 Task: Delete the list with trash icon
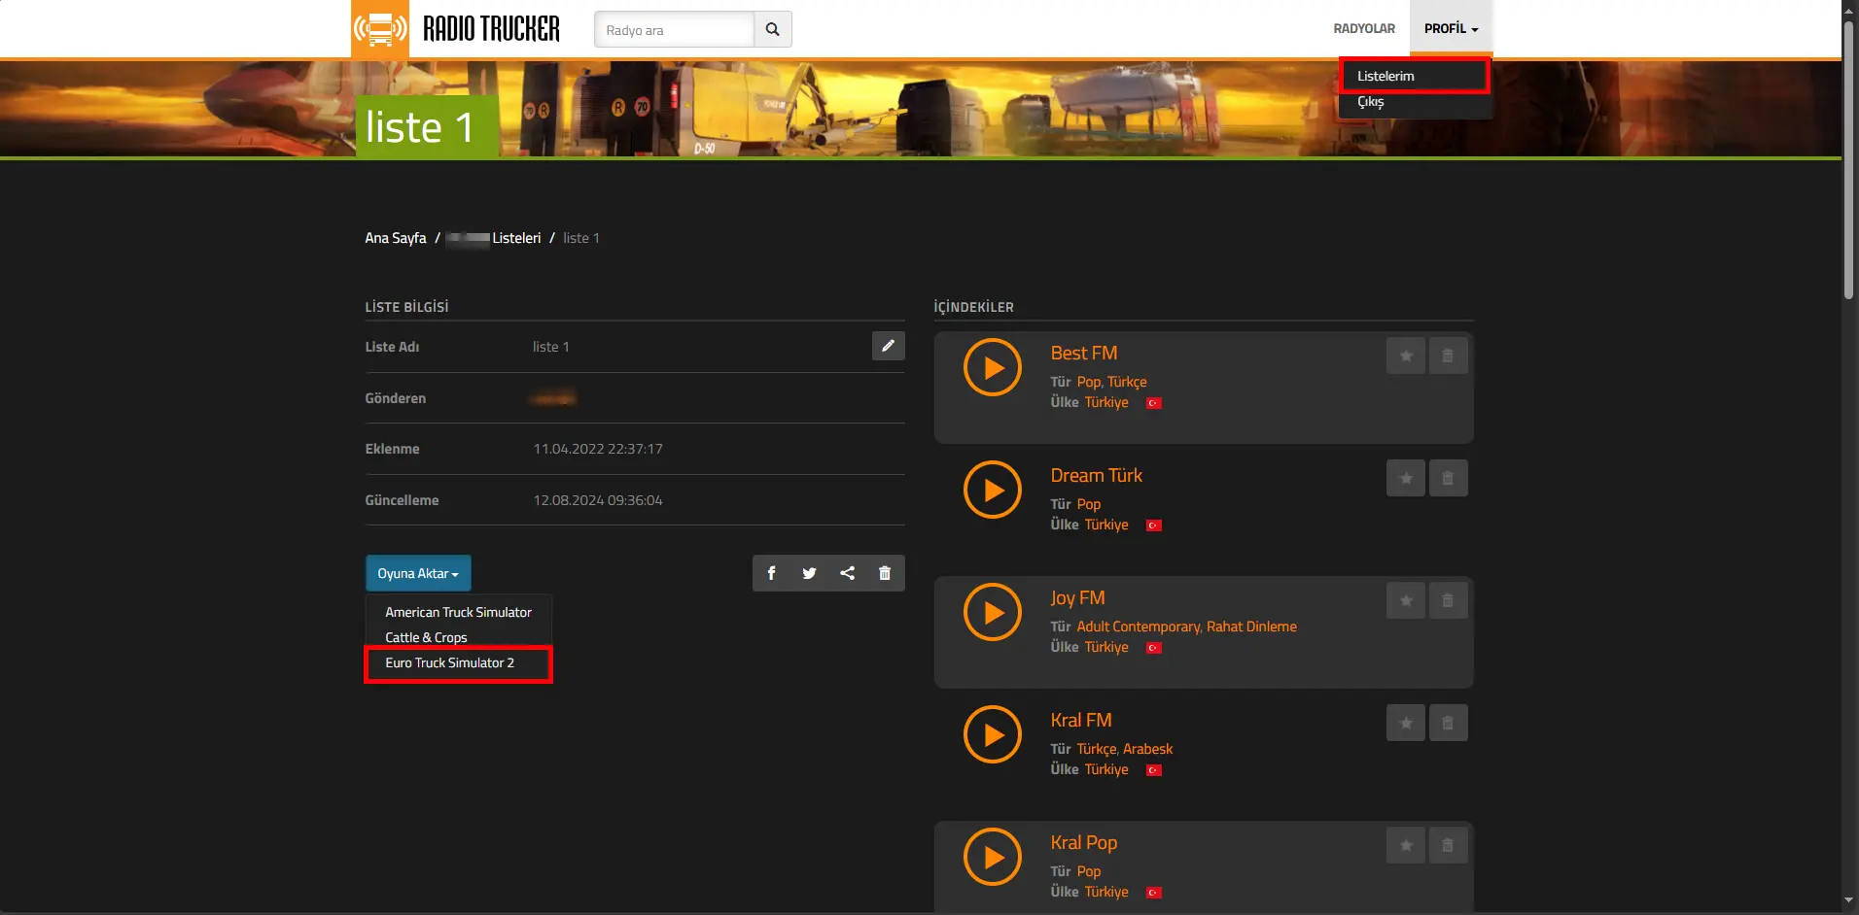pos(885,573)
